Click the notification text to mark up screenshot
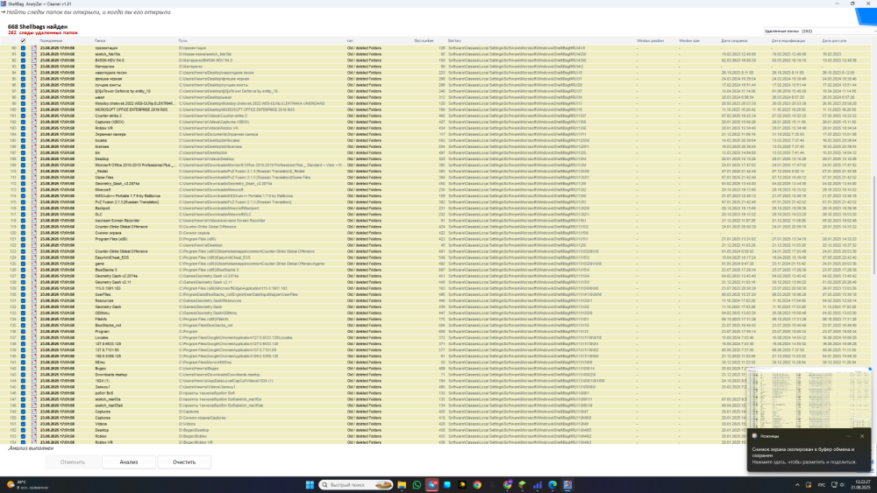 pos(803,455)
